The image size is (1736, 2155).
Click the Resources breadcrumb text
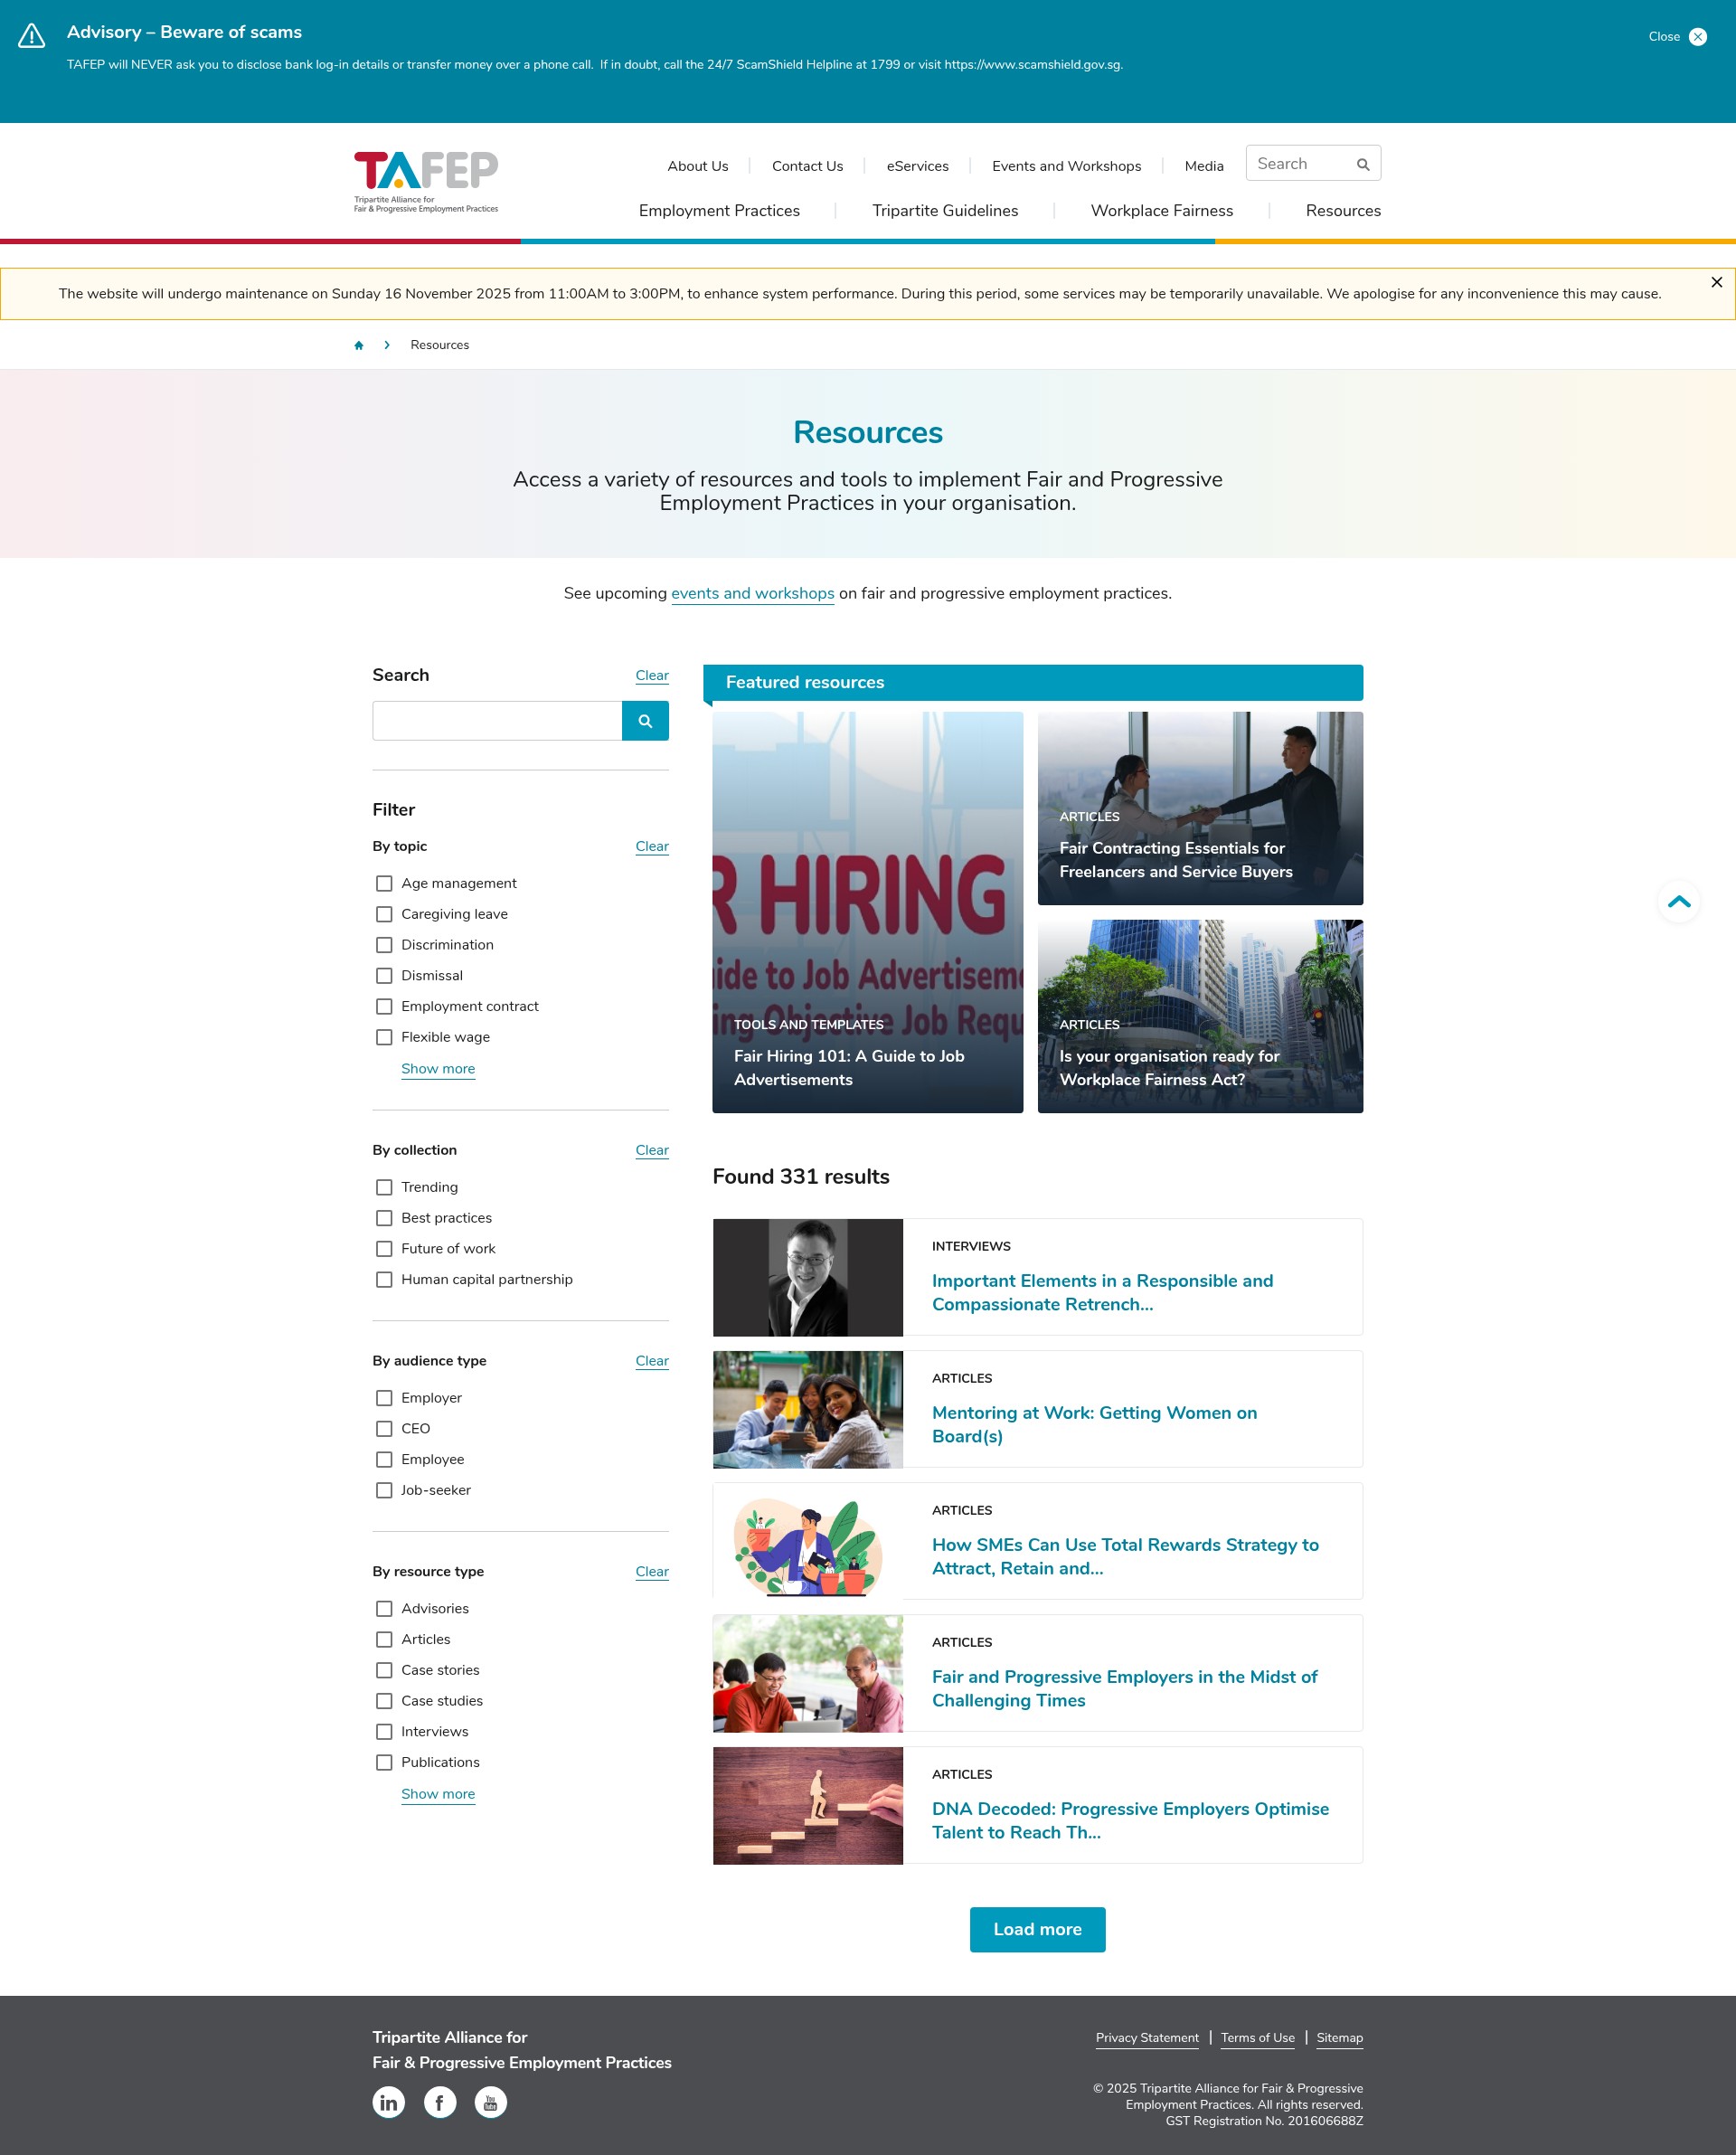(x=439, y=345)
